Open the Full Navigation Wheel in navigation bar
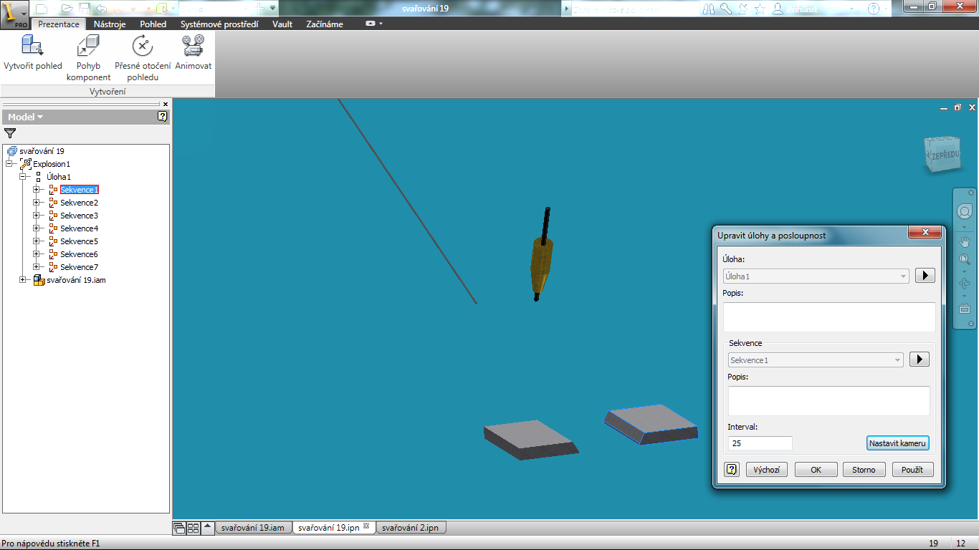 [x=964, y=213]
